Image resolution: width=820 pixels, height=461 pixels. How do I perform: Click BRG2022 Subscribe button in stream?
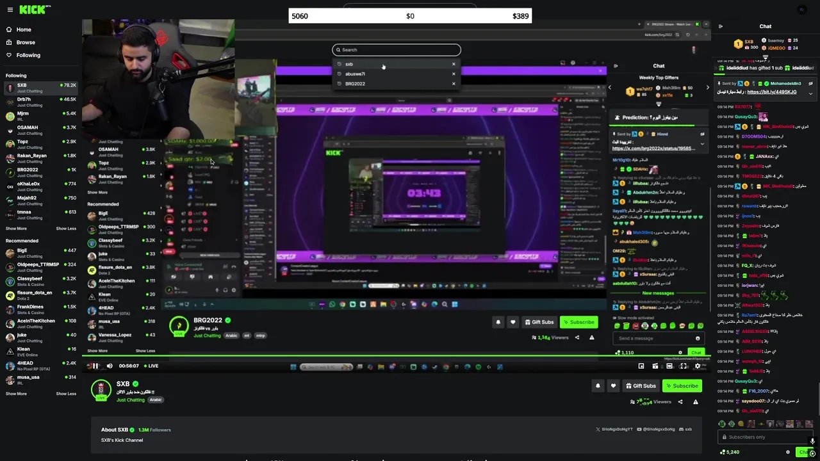coord(578,322)
